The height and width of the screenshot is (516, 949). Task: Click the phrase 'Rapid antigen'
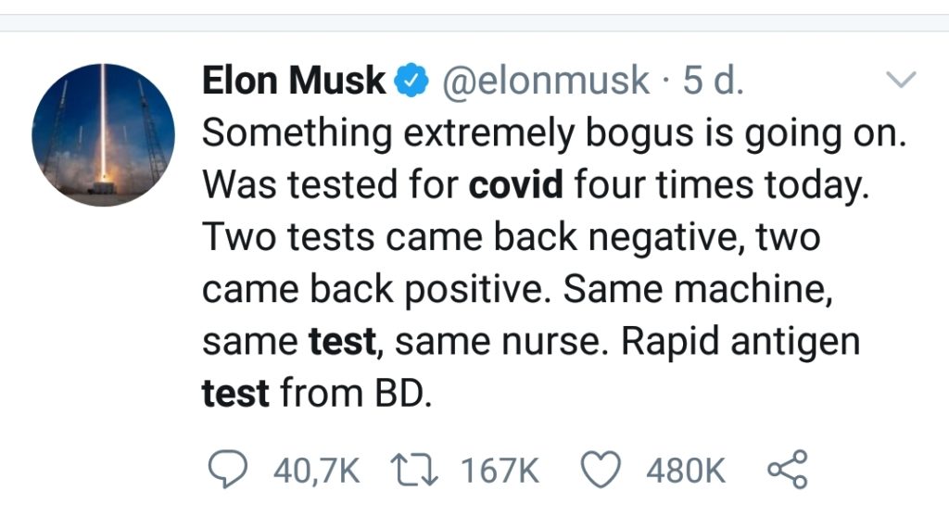click(740, 343)
